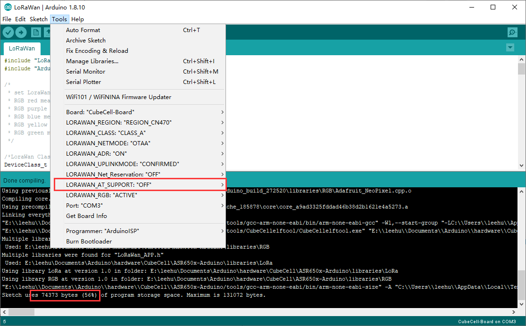This screenshot has height=326, width=526.
Task: Expand the Programmer "ArduinoISP" submenu
Action: point(138,232)
